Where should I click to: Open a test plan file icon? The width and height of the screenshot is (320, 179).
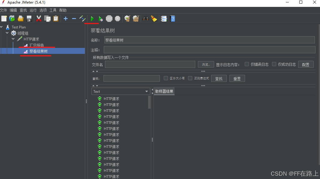pos(21,19)
